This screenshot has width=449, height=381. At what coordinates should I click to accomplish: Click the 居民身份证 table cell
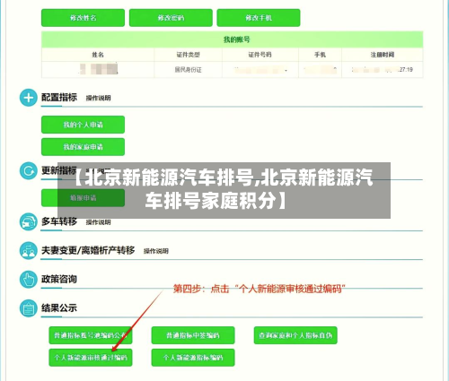point(188,70)
